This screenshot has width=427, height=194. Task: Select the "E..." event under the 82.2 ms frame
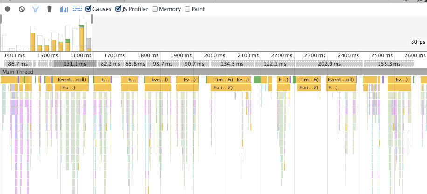click(103, 80)
